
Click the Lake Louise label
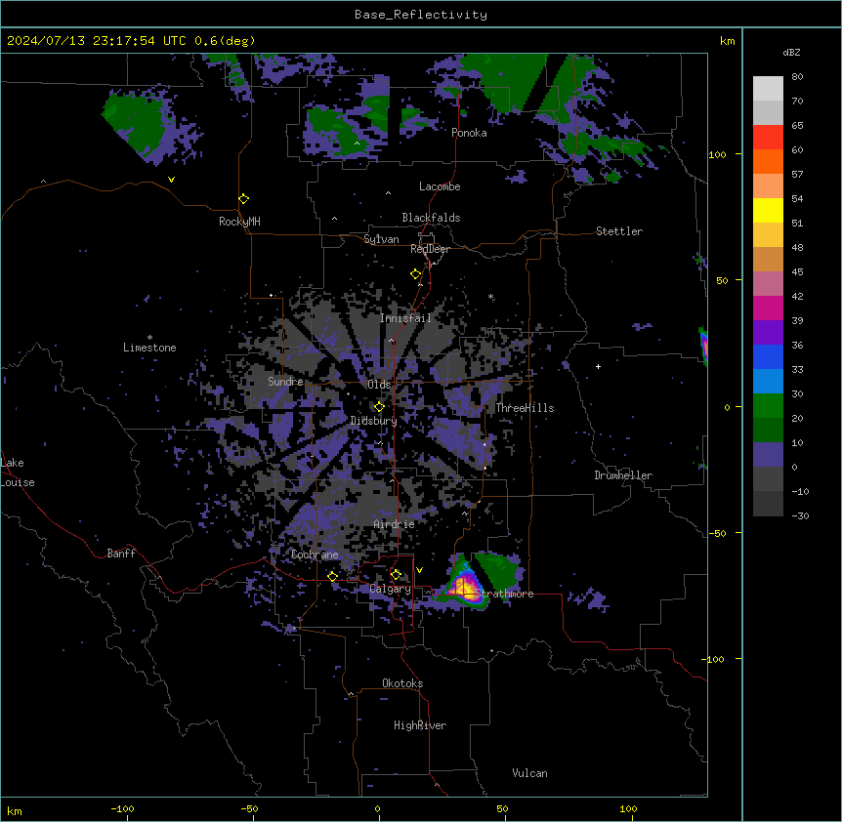18,473
